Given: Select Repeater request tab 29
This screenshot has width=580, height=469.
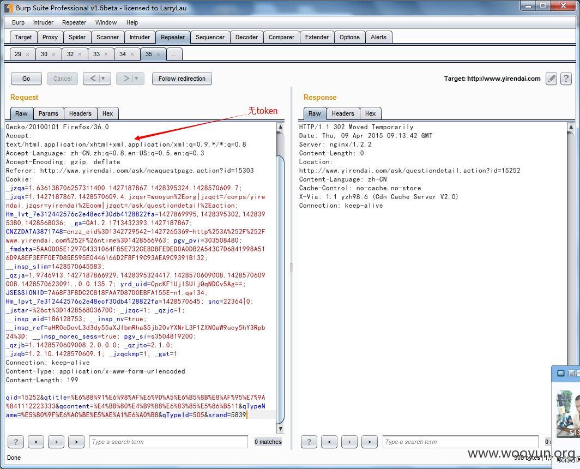Looking at the screenshot, I should tap(18, 54).
